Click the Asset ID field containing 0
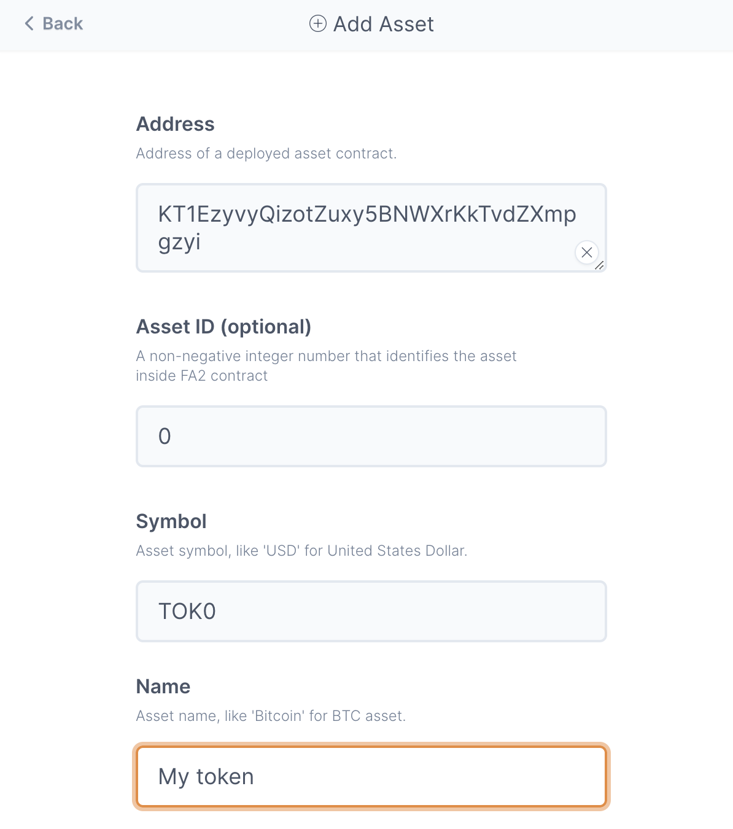 (x=371, y=436)
